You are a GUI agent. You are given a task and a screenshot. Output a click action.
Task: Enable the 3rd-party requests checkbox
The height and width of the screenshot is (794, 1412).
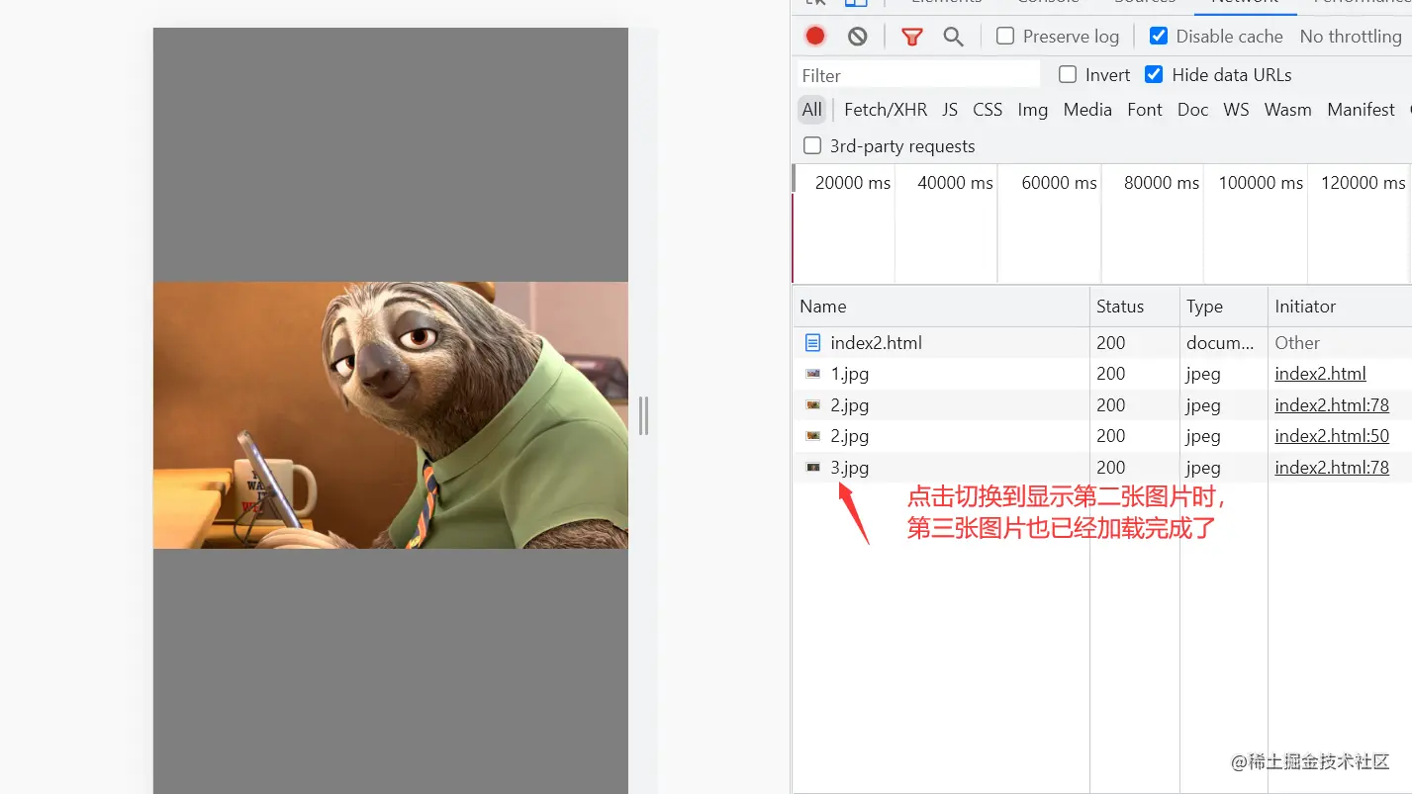point(811,144)
